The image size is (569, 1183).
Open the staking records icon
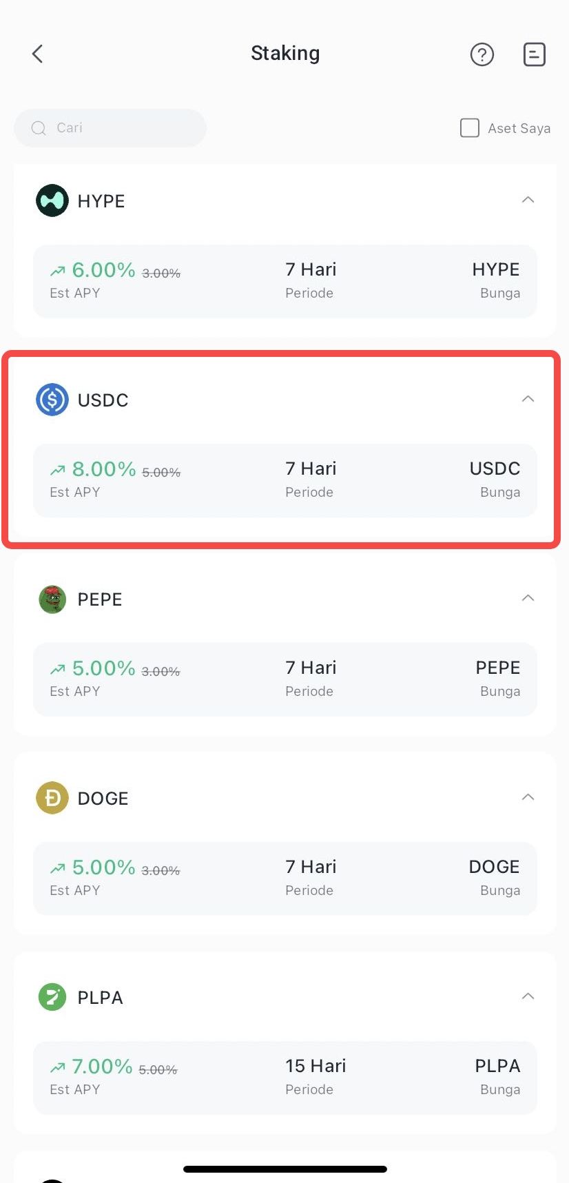pyautogui.click(x=534, y=54)
